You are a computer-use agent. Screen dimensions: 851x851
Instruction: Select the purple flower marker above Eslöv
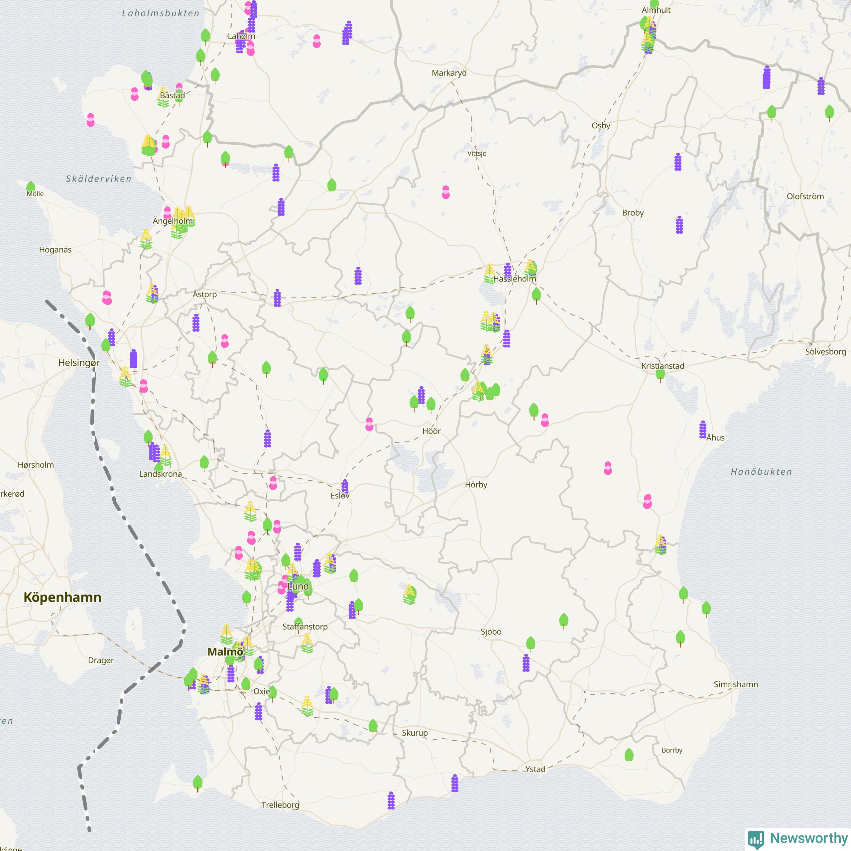pyautogui.click(x=345, y=487)
